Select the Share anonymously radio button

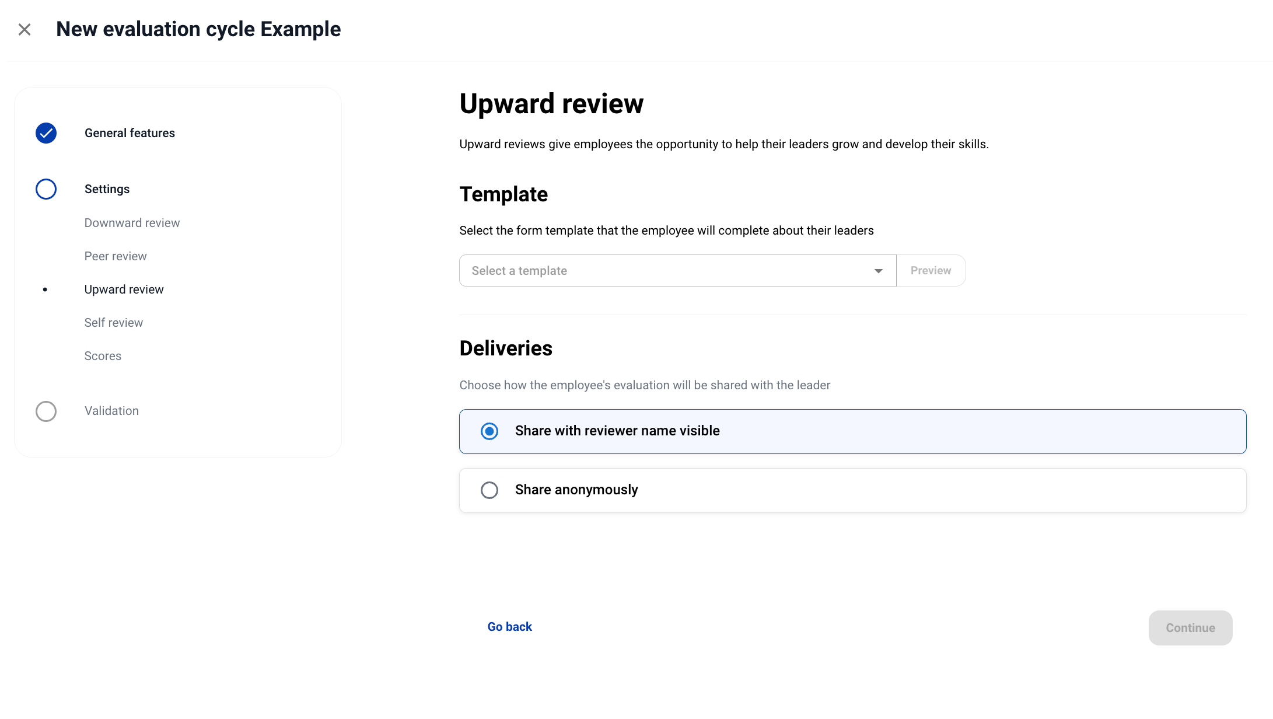click(489, 490)
